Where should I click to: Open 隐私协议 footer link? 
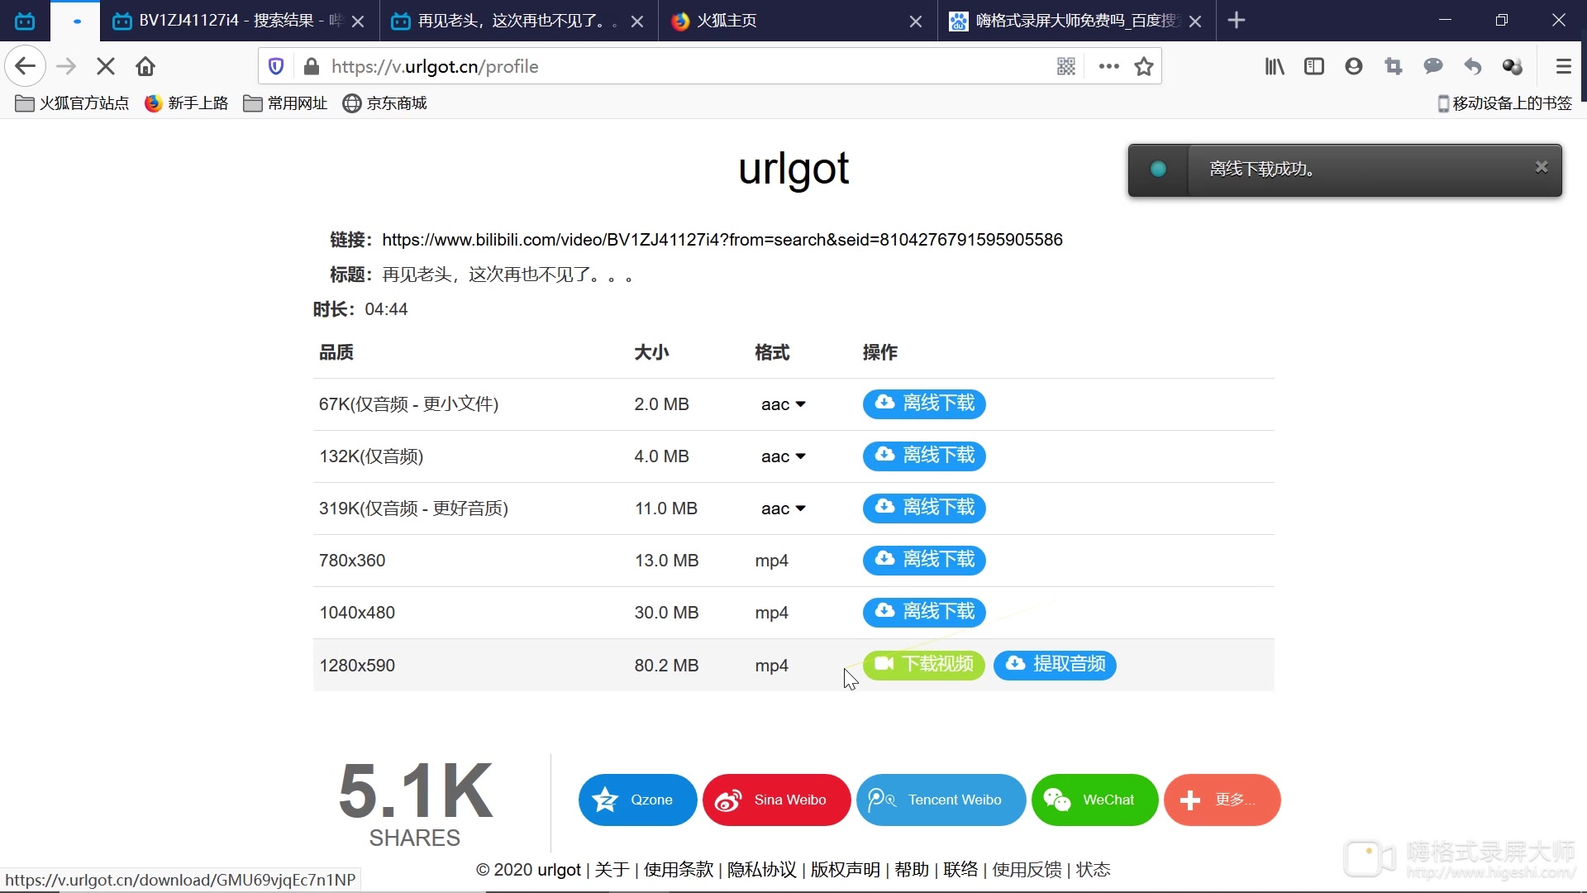[x=762, y=870]
